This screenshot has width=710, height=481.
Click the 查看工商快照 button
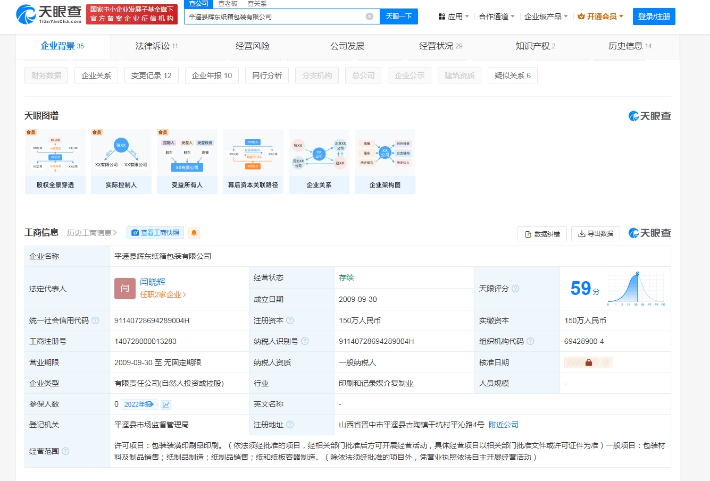coord(155,233)
